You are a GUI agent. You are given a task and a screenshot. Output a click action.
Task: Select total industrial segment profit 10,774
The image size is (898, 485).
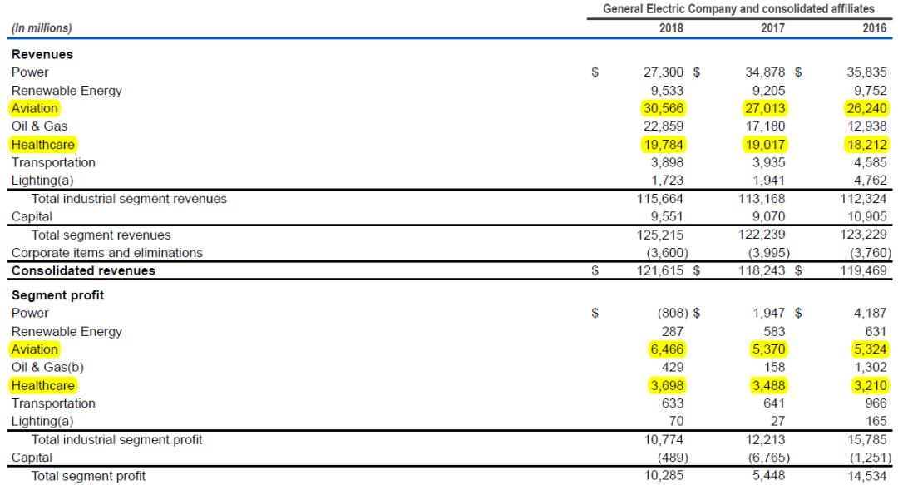(x=664, y=440)
